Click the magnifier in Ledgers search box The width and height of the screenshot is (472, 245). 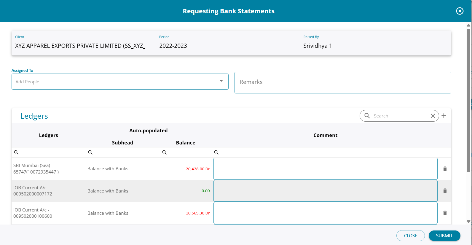pyautogui.click(x=367, y=116)
